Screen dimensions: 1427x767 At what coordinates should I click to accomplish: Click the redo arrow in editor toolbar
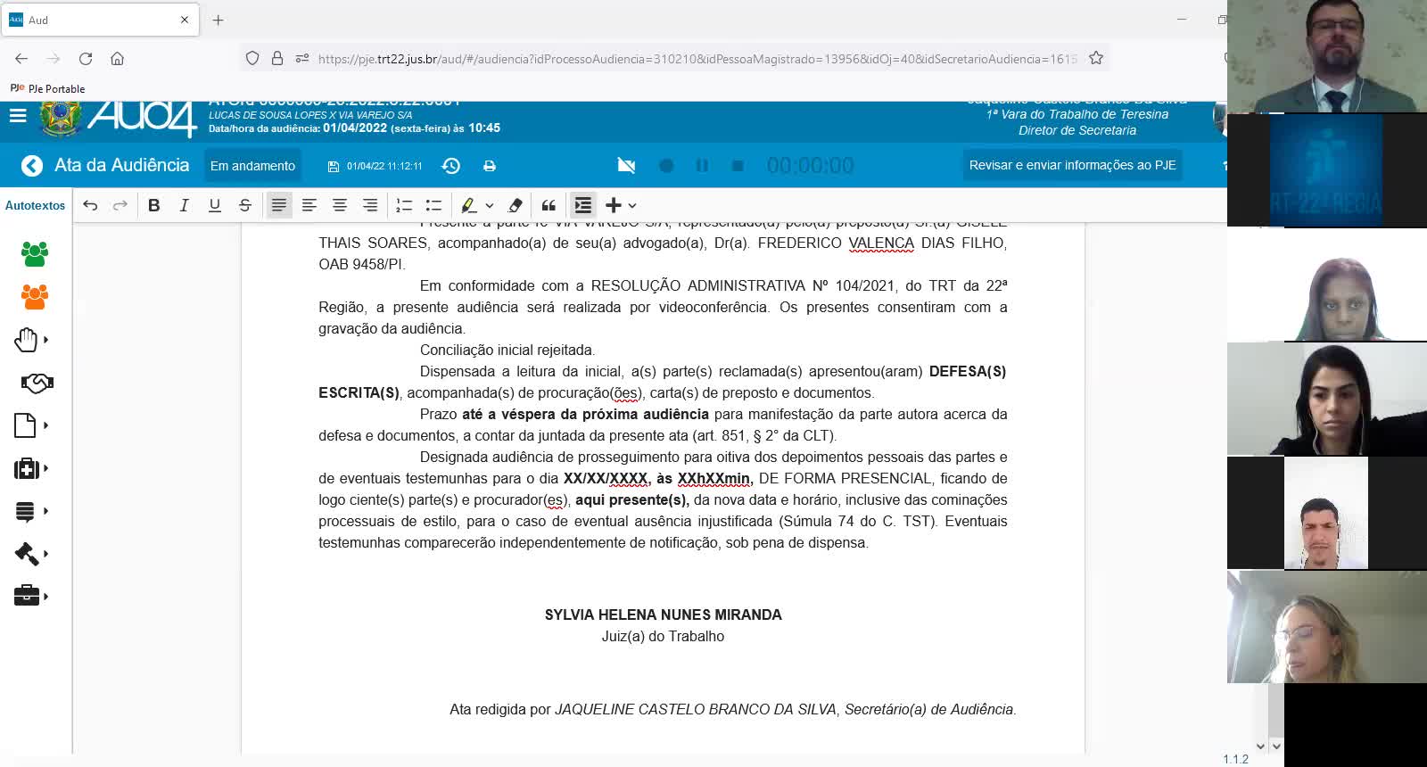click(120, 205)
